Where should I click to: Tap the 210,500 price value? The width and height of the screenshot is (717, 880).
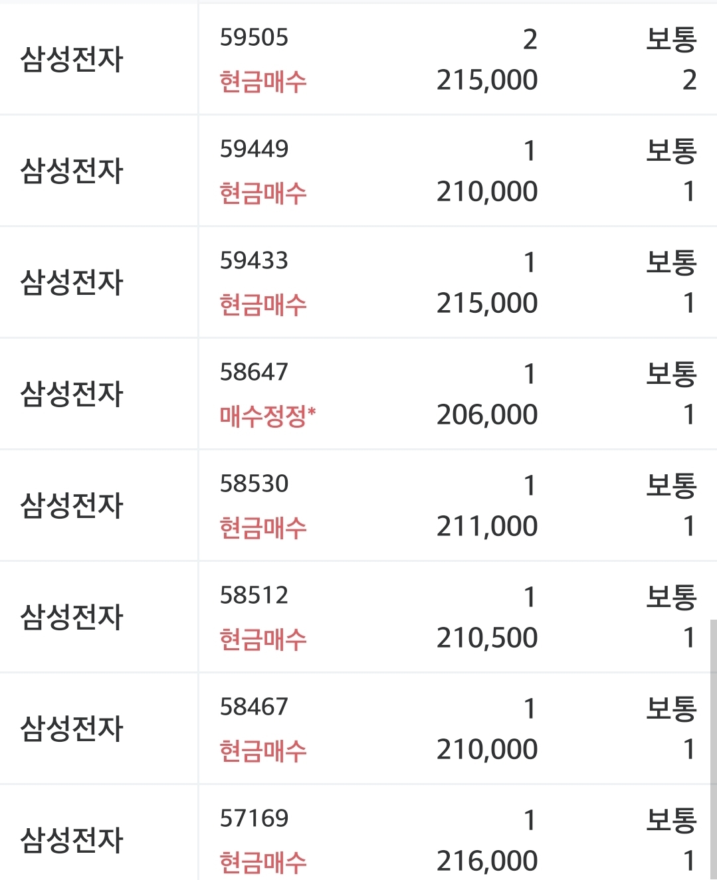click(x=486, y=638)
